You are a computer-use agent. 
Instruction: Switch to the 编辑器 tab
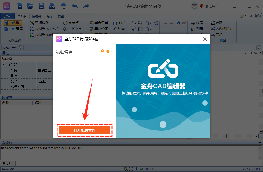point(36,16)
